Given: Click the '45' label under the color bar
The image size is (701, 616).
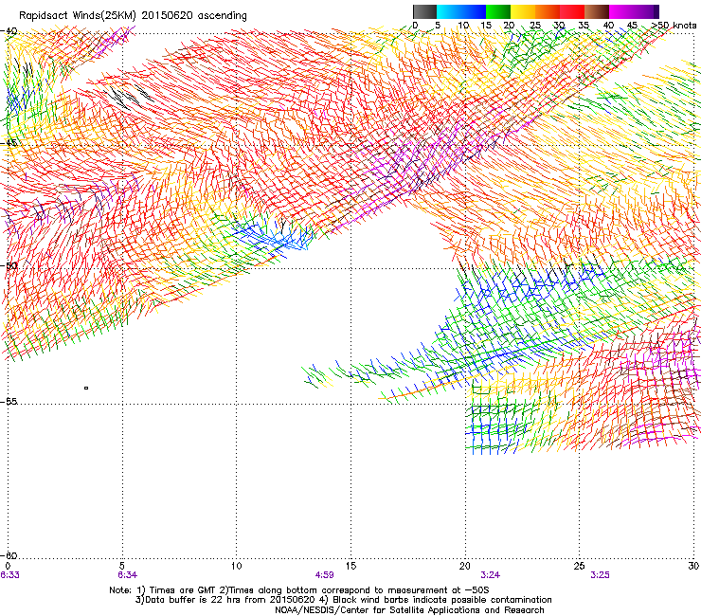Looking at the screenshot, I should coord(632,26).
